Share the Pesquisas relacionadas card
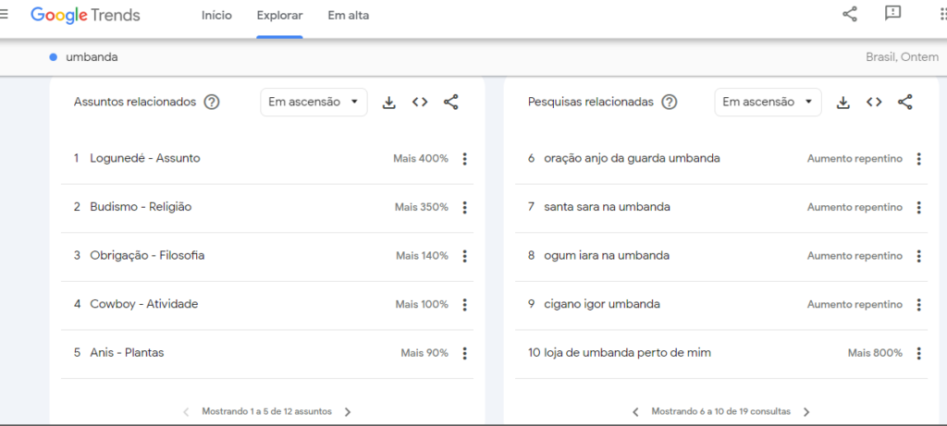Screen dimensions: 947x426 pyautogui.click(x=905, y=103)
